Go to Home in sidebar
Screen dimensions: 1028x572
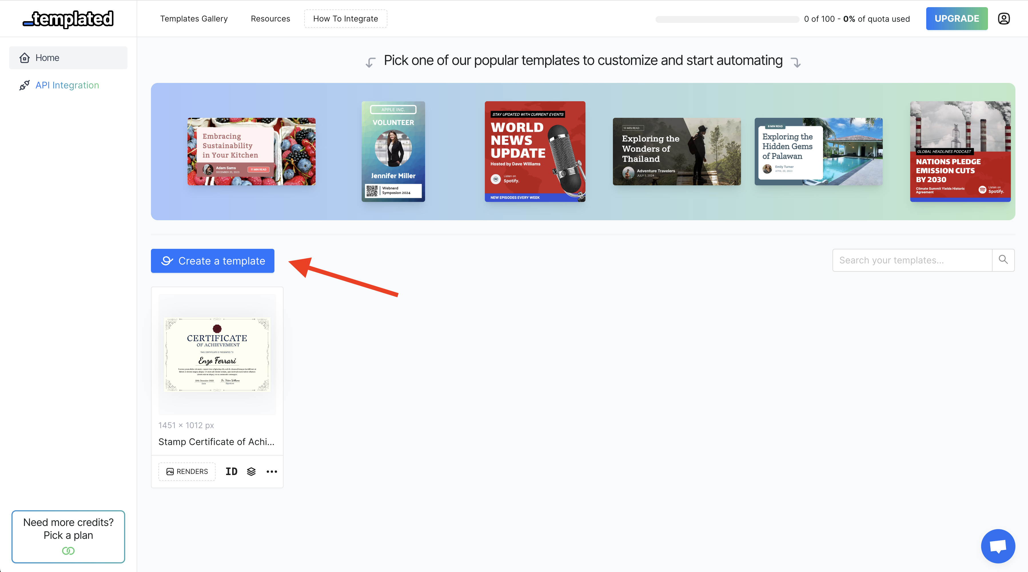click(68, 58)
